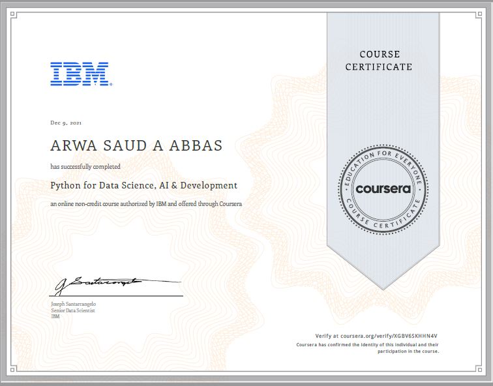Click the name 'ARWA SAUD A ABBAS'
The height and width of the screenshot is (386, 493).
click(136, 145)
